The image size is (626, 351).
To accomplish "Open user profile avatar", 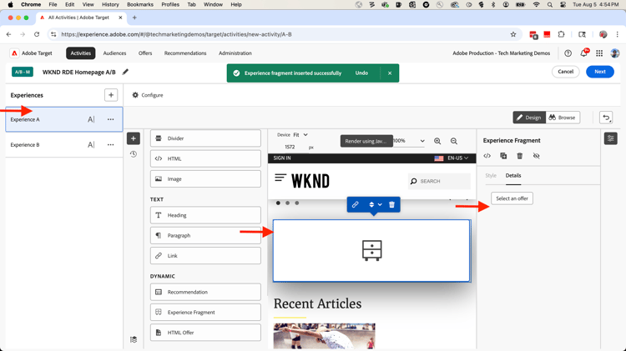I will pyautogui.click(x=615, y=53).
